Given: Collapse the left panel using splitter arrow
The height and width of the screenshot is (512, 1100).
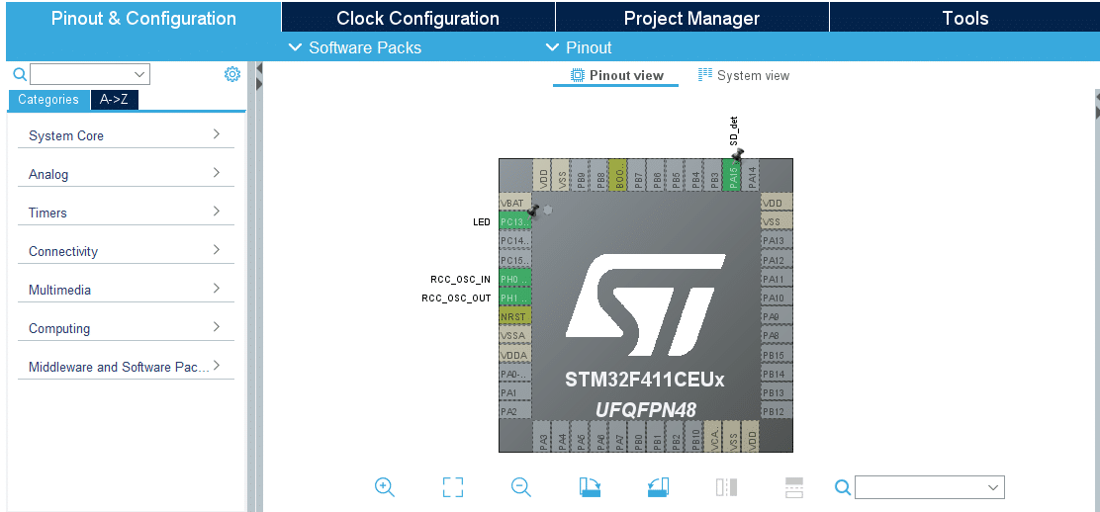Looking at the screenshot, I should pos(259,69).
